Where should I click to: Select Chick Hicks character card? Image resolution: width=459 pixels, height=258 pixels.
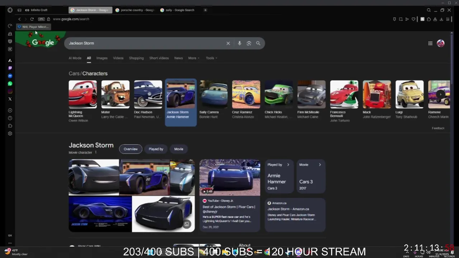[x=279, y=100]
